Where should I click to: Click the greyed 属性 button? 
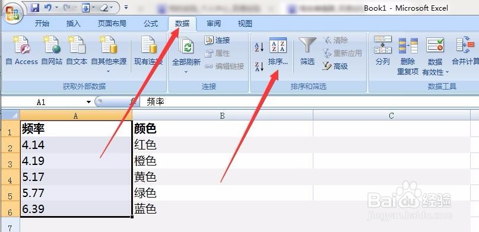[217, 53]
